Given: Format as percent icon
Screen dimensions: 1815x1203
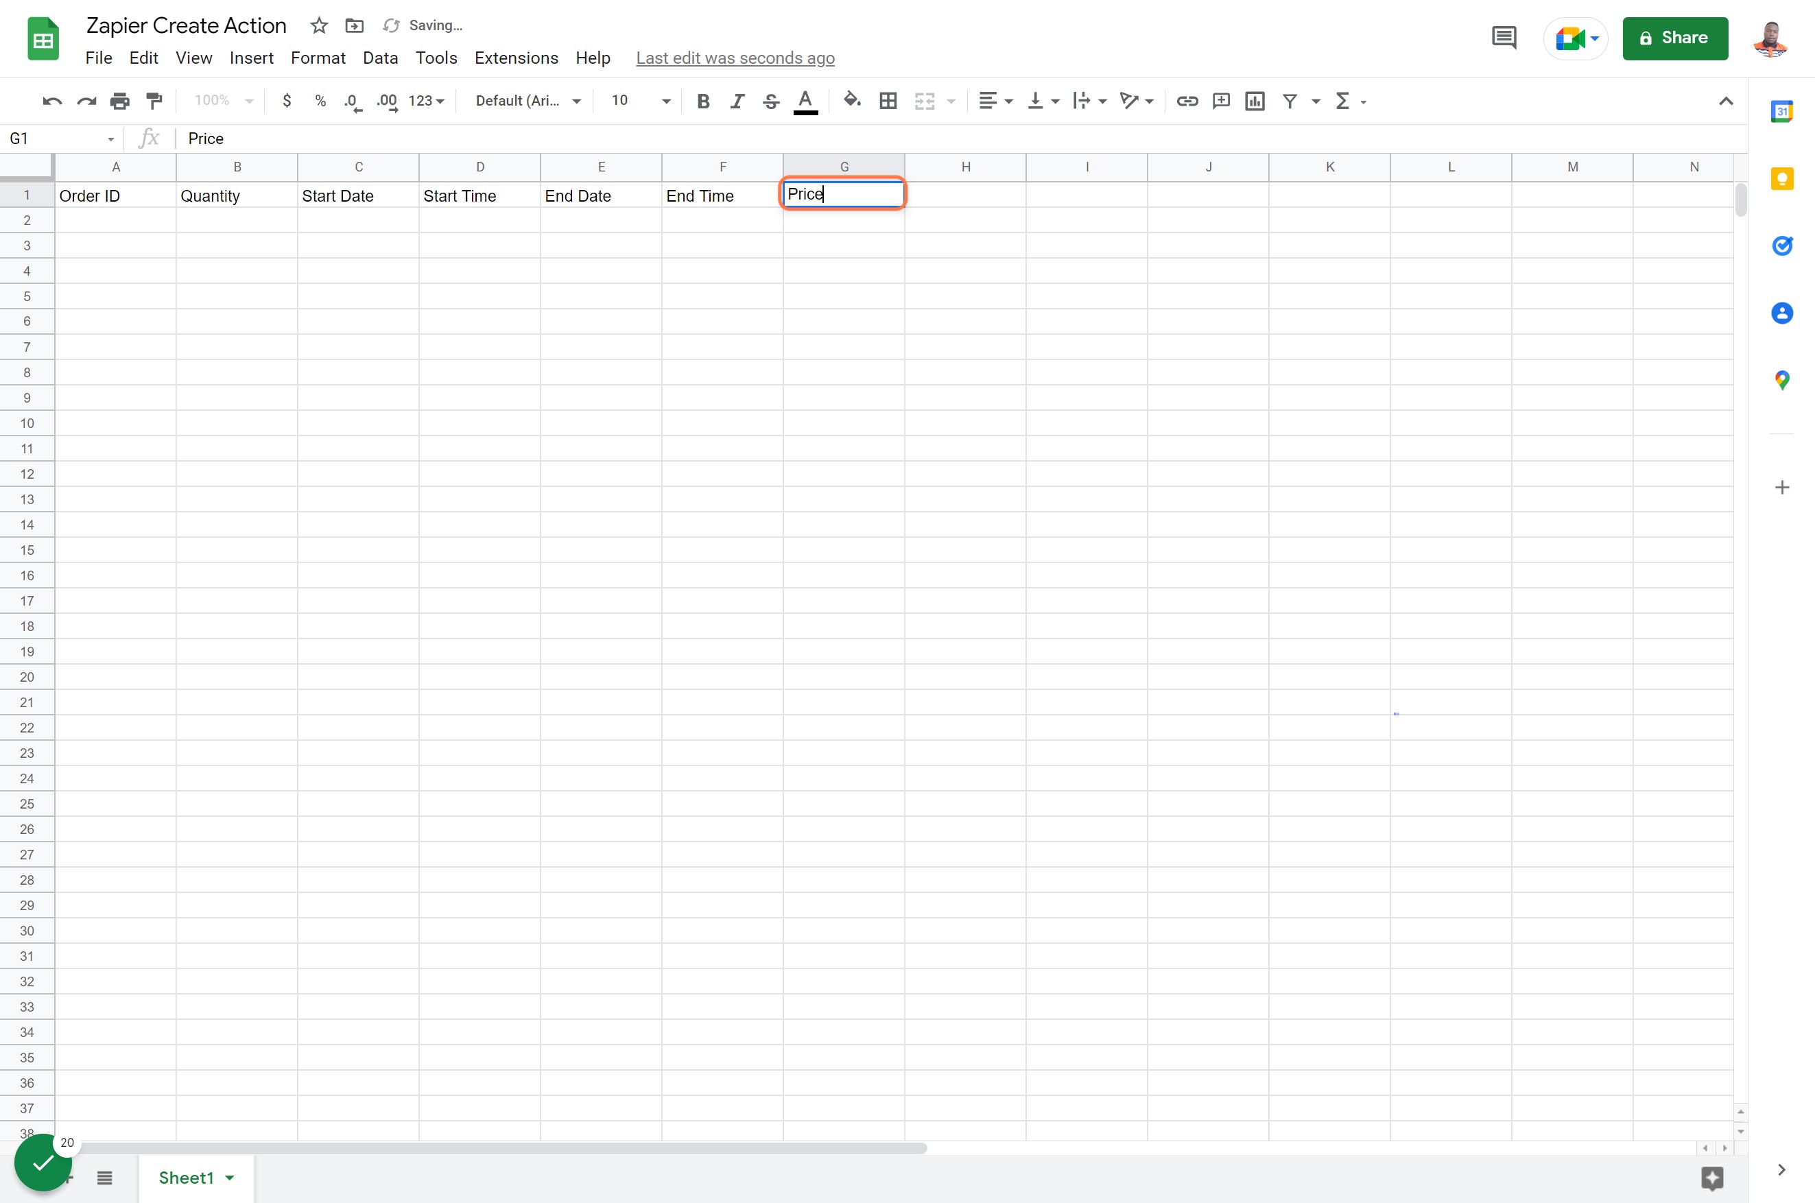Looking at the screenshot, I should point(320,101).
